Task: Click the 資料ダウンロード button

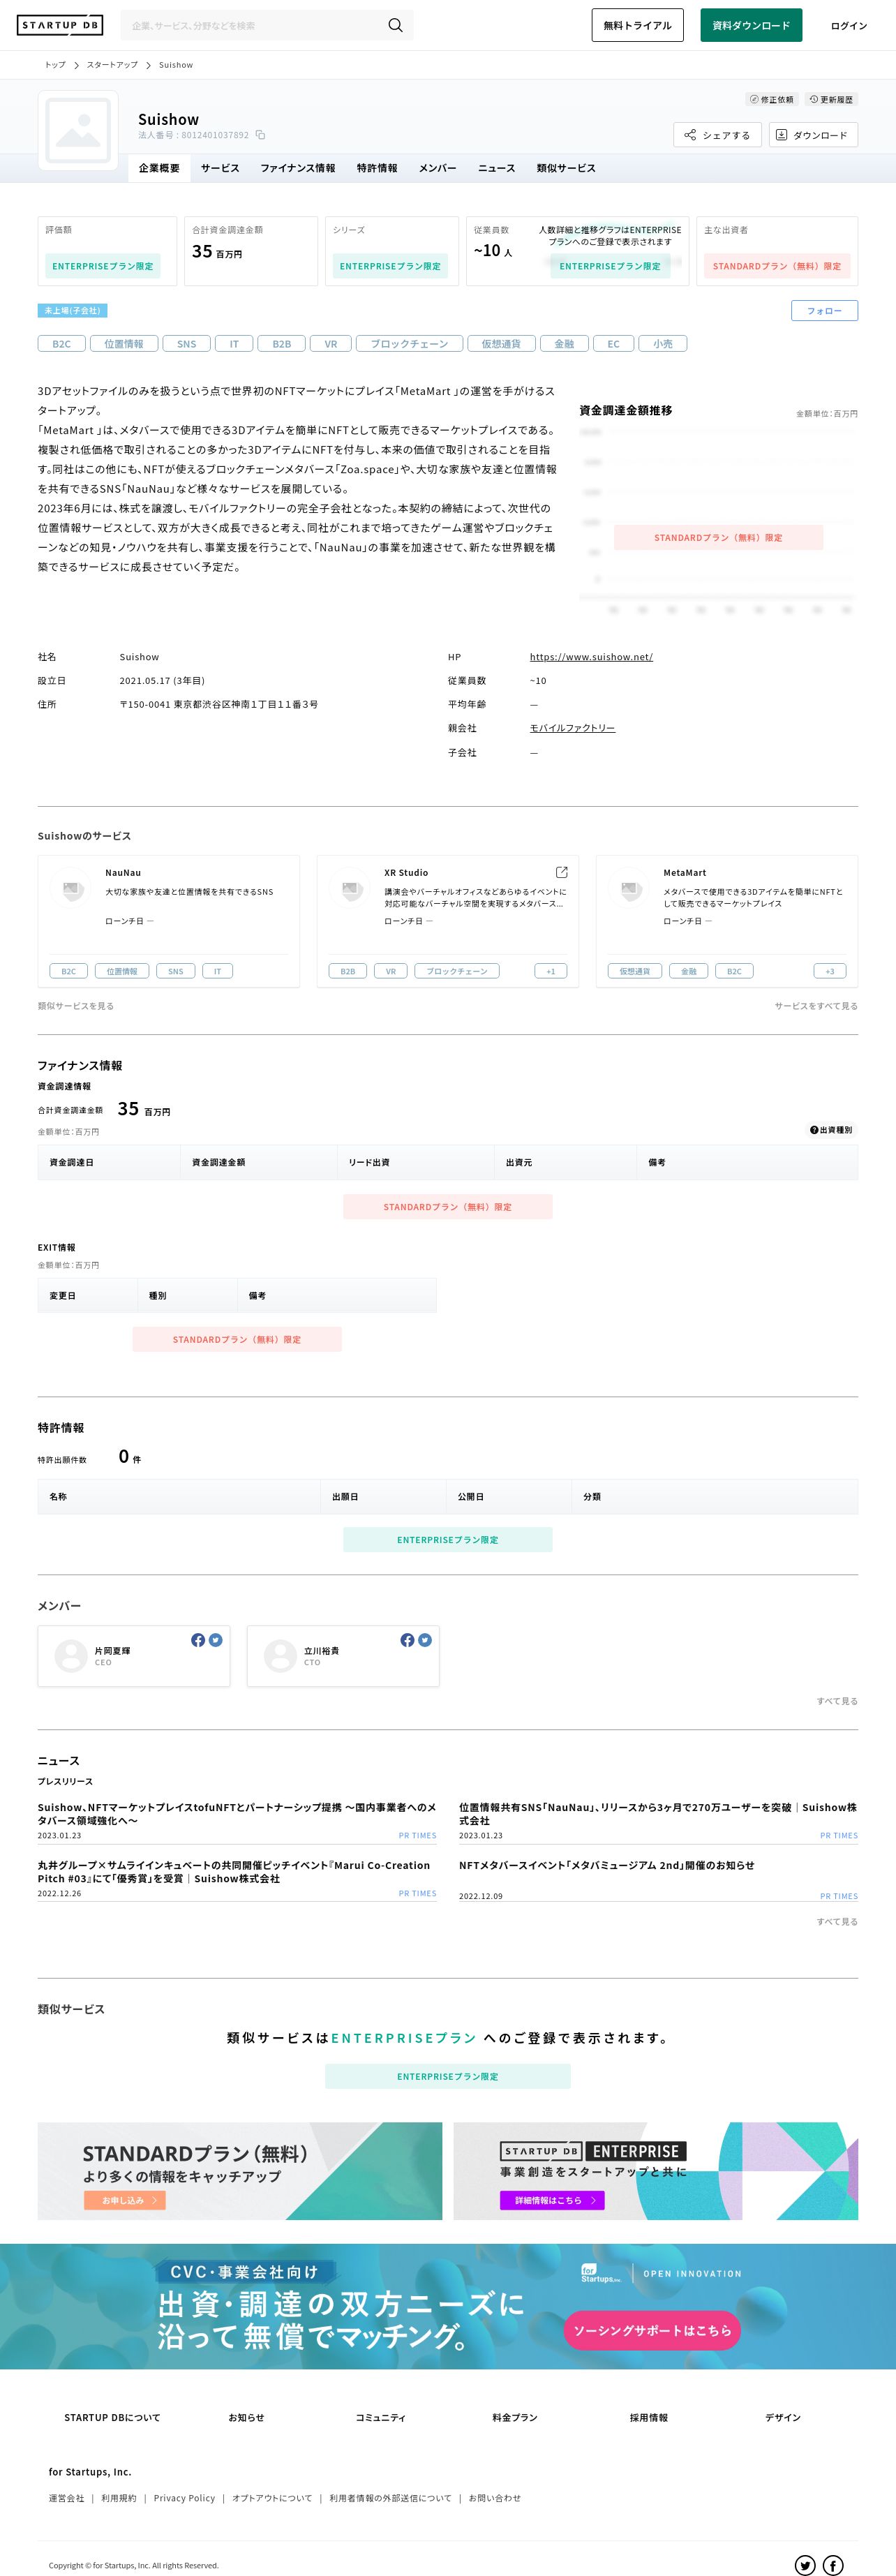Action: 751,25
